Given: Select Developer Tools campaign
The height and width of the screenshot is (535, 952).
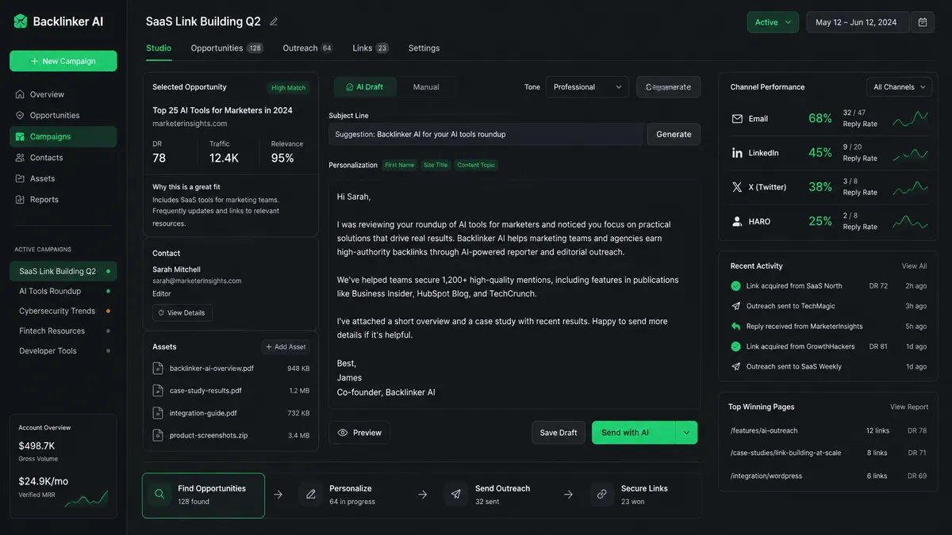Looking at the screenshot, I should click(63, 350).
